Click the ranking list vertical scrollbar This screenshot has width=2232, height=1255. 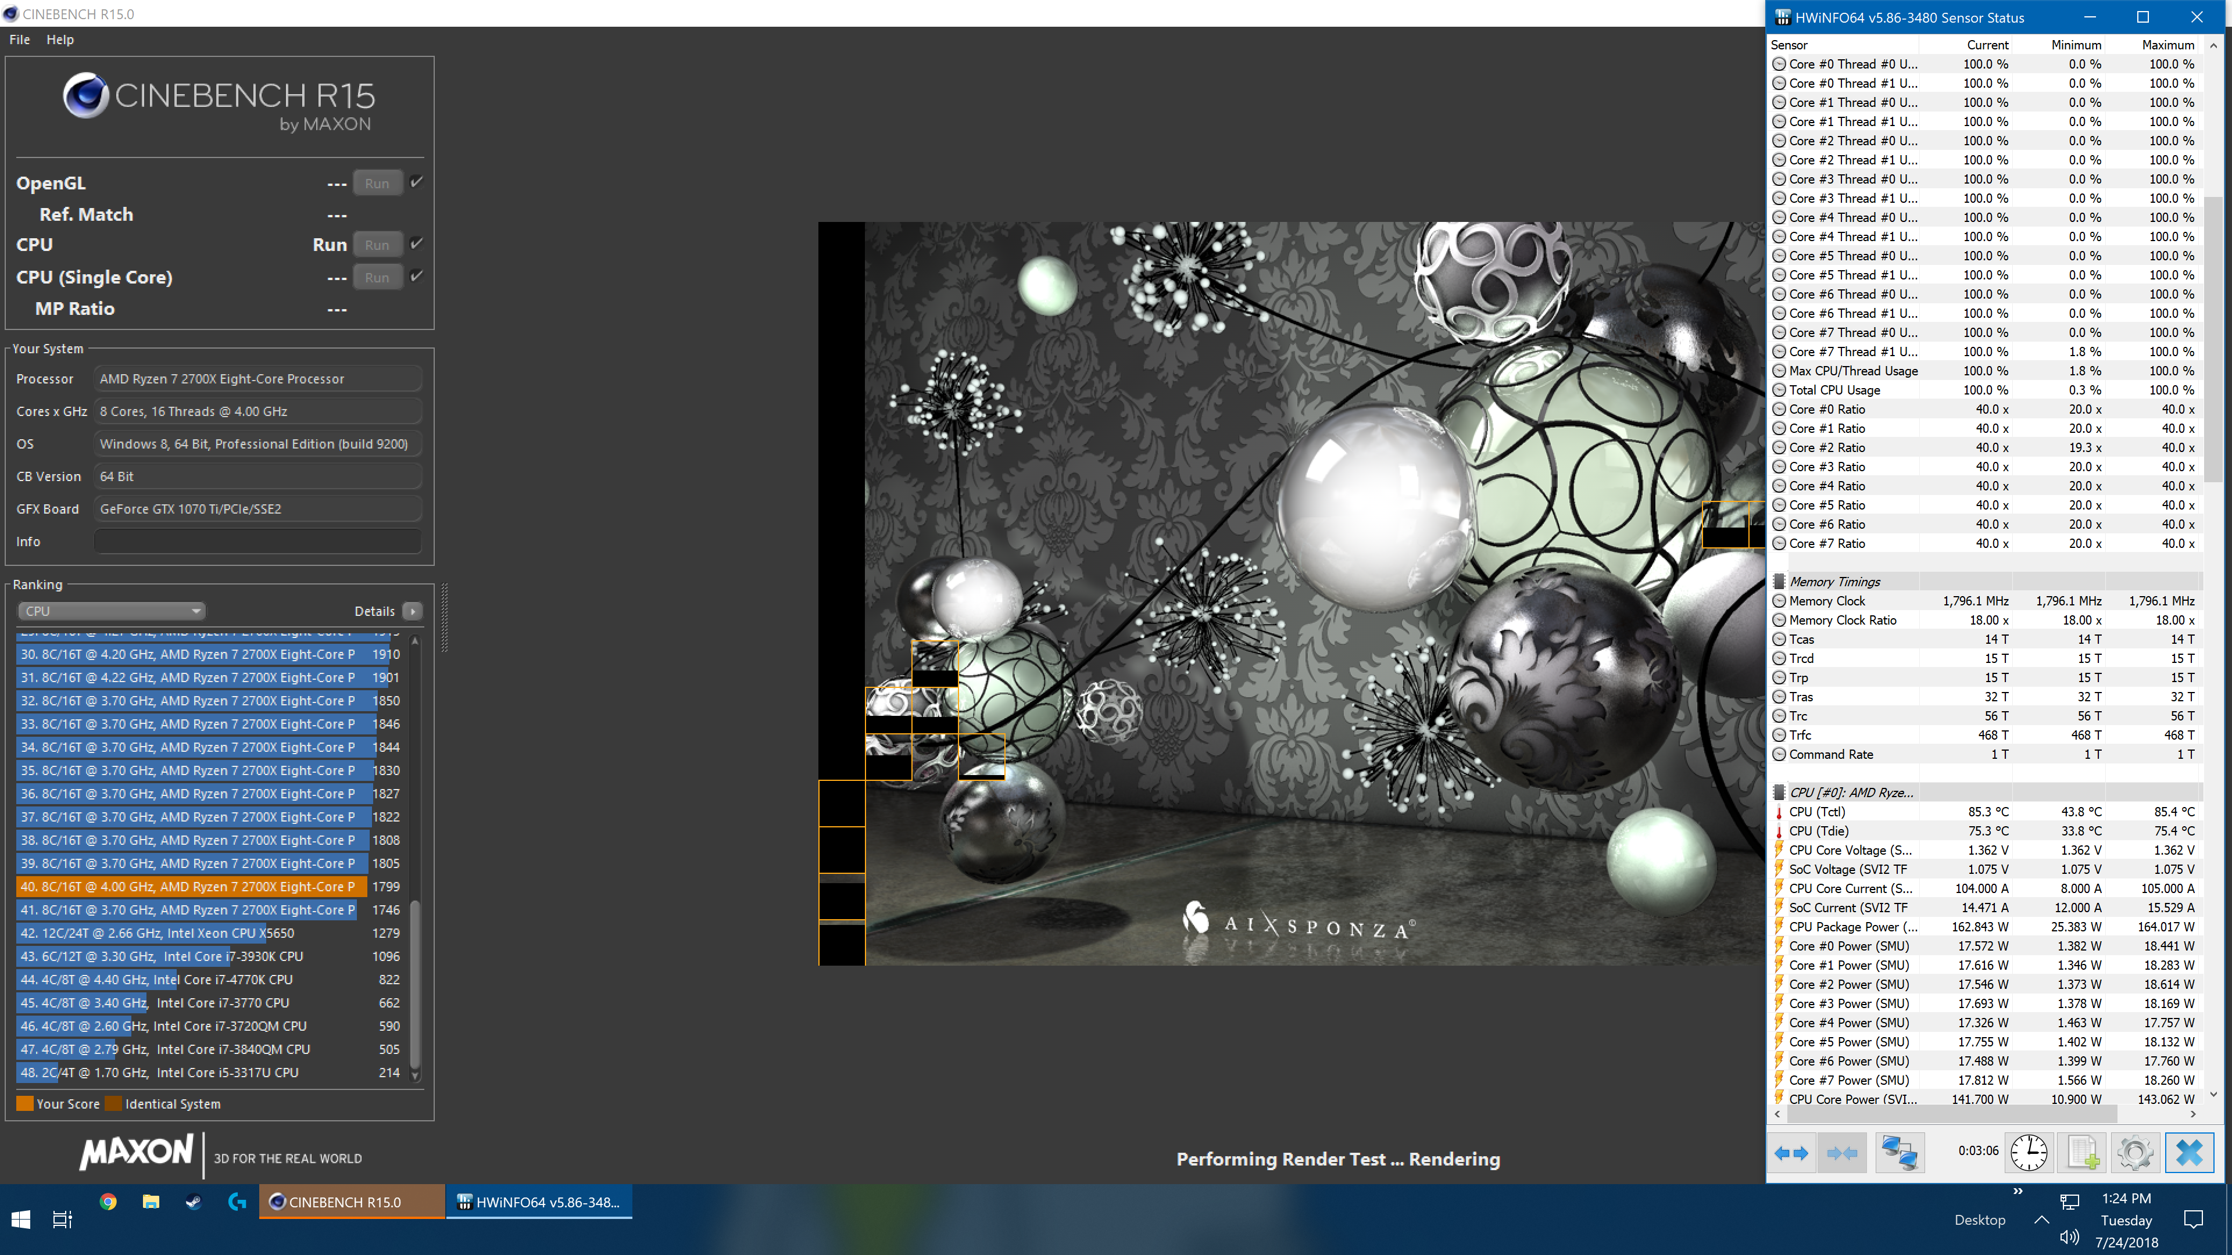pos(415,984)
